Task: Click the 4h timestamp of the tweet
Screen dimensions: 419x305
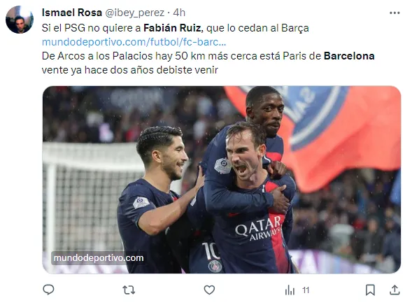Action: click(179, 13)
